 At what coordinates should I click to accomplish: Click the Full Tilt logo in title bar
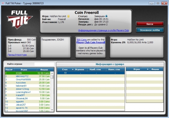[3, 3]
